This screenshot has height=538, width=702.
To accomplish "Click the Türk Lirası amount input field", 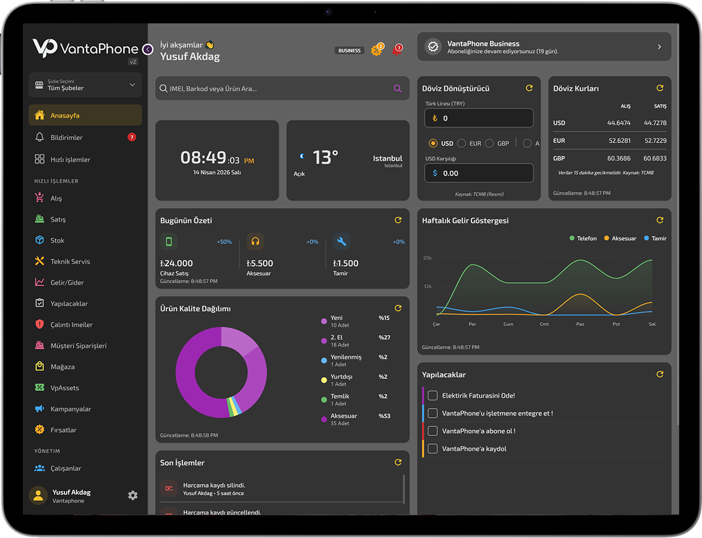I will [479, 118].
